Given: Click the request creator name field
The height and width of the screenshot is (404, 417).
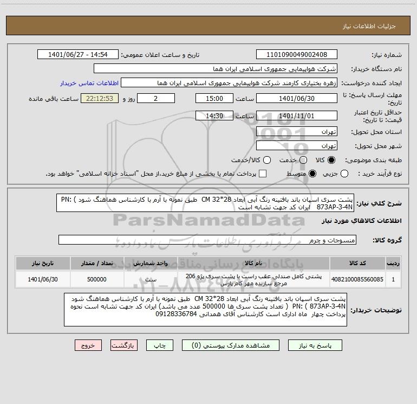Looking at the screenshot, I should [229, 83].
